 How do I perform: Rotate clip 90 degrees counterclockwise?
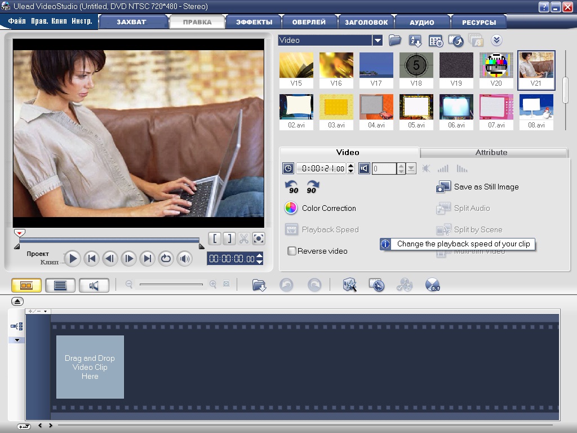click(x=292, y=187)
